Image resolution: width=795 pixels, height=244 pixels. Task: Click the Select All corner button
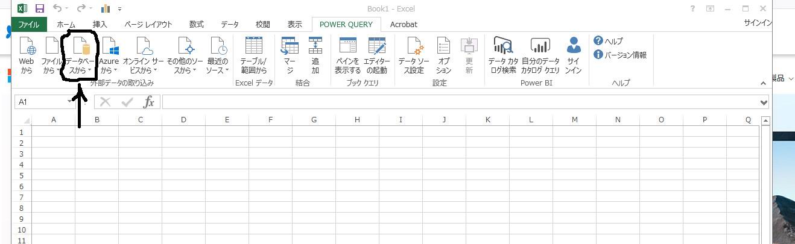coord(22,120)
